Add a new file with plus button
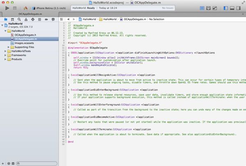The image size is (246, 166). pyautogui.click(x=3, y=164)
